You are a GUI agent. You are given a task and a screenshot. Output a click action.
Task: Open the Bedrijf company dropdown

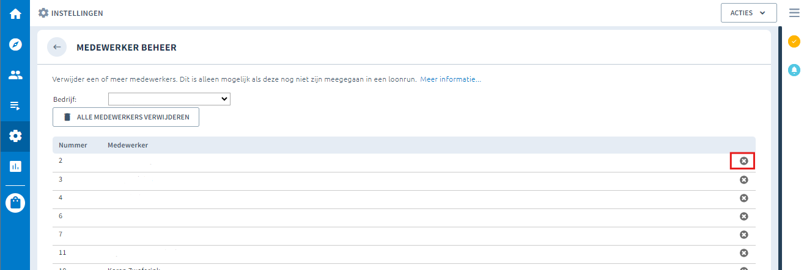[169, 99]
